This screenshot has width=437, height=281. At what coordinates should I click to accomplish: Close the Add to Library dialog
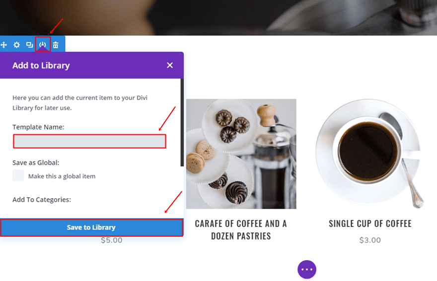coord(170,65)
